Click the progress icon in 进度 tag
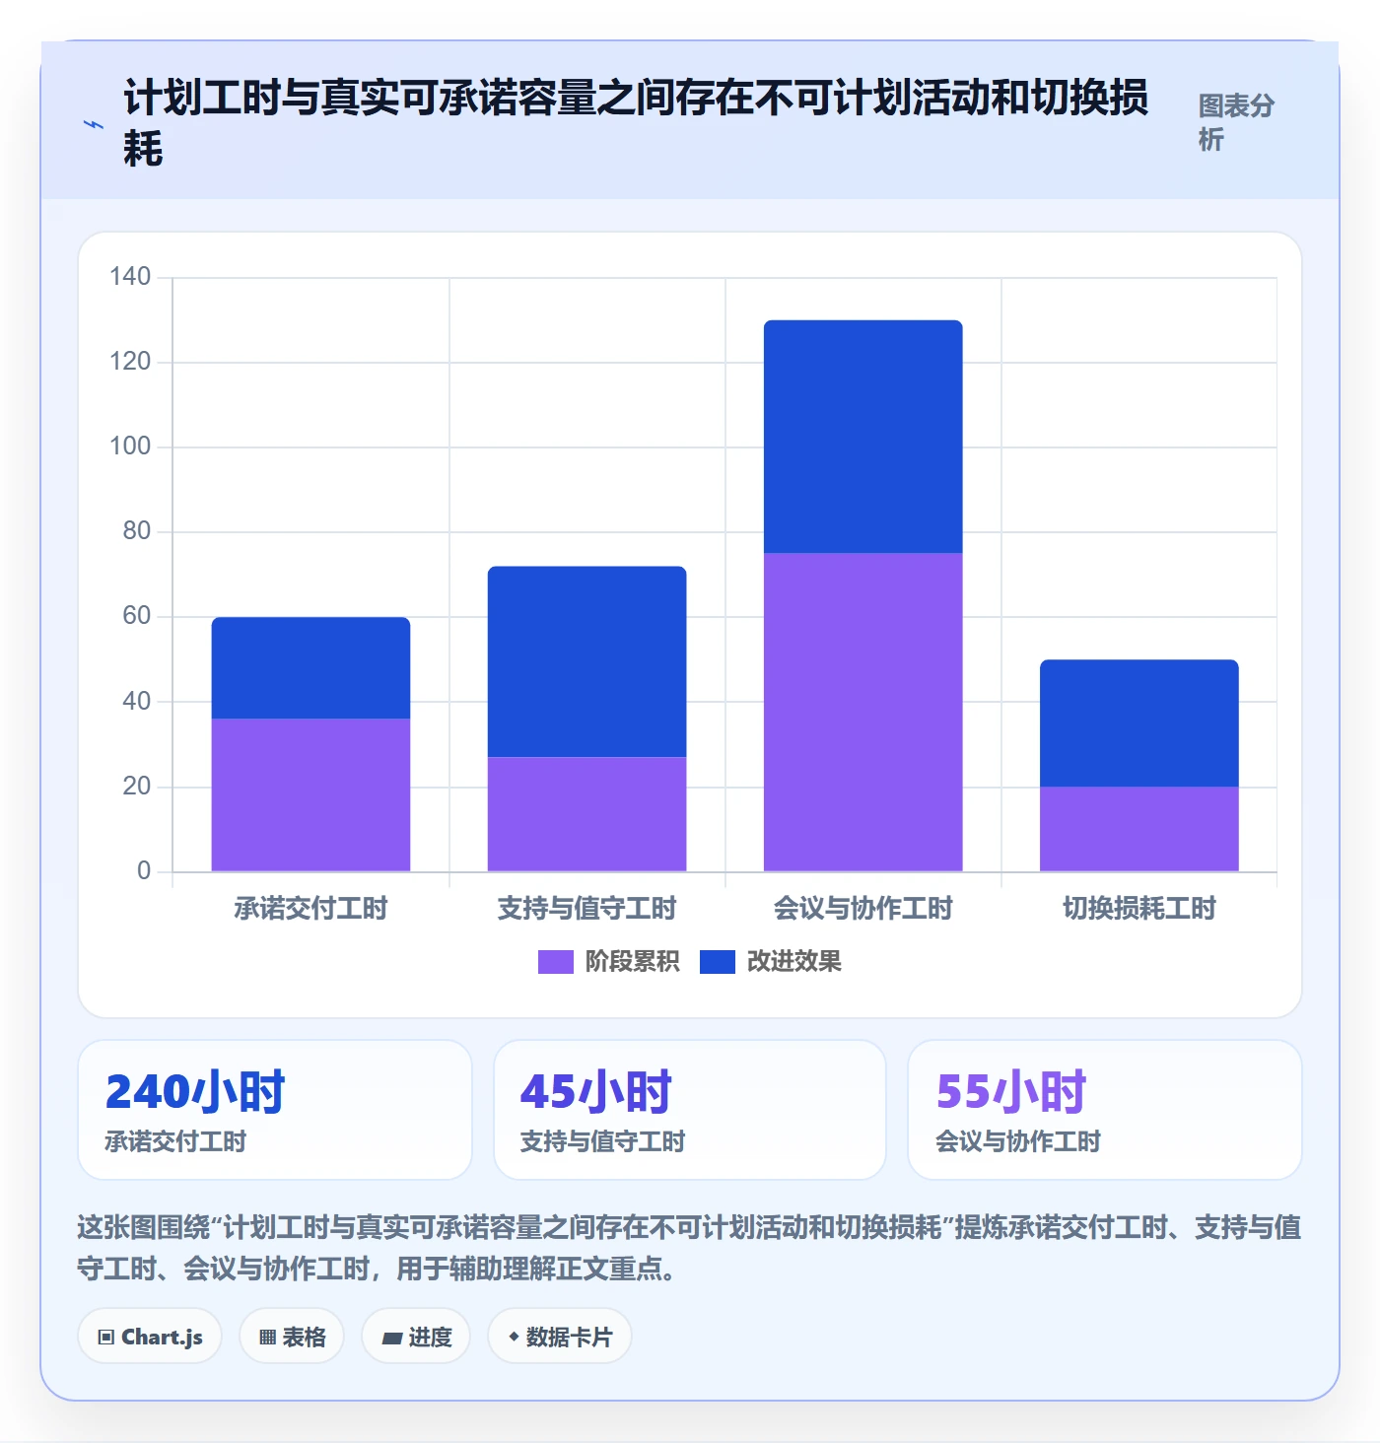Screen dimensions: 1380x1443 pyautogui.click(x=392, y=1338)
